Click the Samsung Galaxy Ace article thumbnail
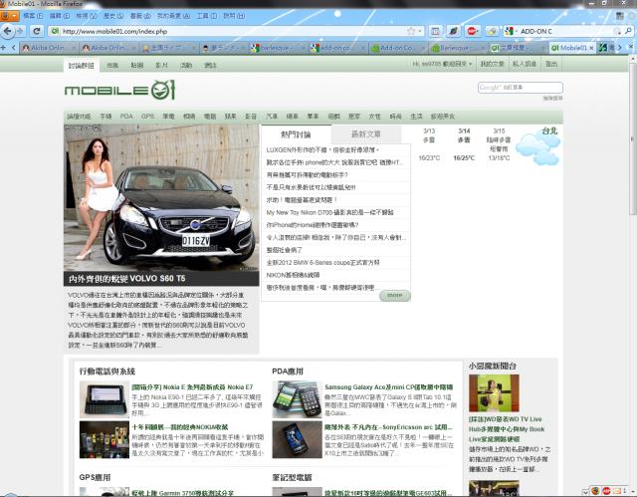The height and width of the screenshot is (497, 637). [297, 399]
